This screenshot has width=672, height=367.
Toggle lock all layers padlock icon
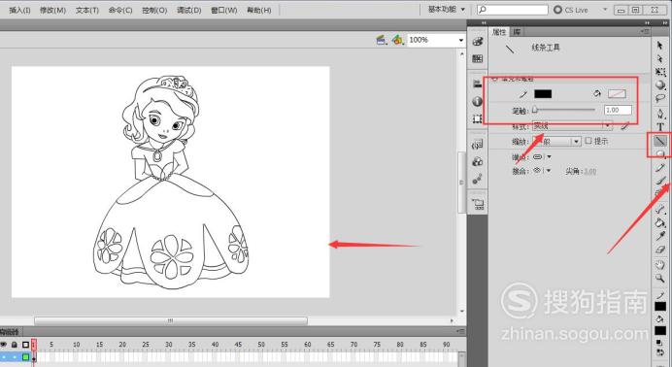pyautogui.click(x=15, y=344)
